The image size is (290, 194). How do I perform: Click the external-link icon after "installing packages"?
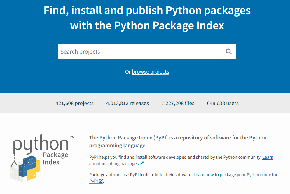(142, 164)
